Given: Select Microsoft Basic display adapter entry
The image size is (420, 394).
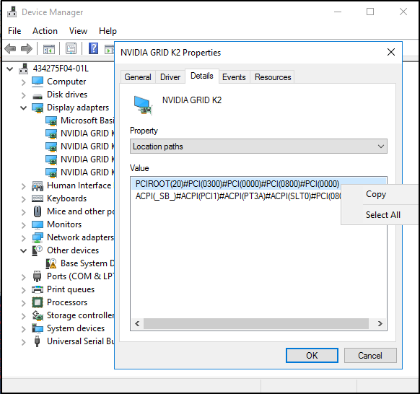Looking at the screenshot, I should pyautogui.click(x=87, y=121).
